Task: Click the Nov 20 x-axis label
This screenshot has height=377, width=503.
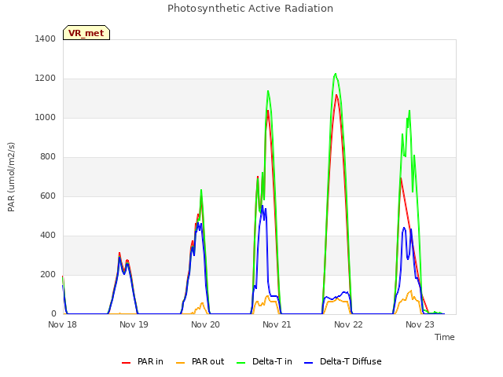Action: pos(205,324)
